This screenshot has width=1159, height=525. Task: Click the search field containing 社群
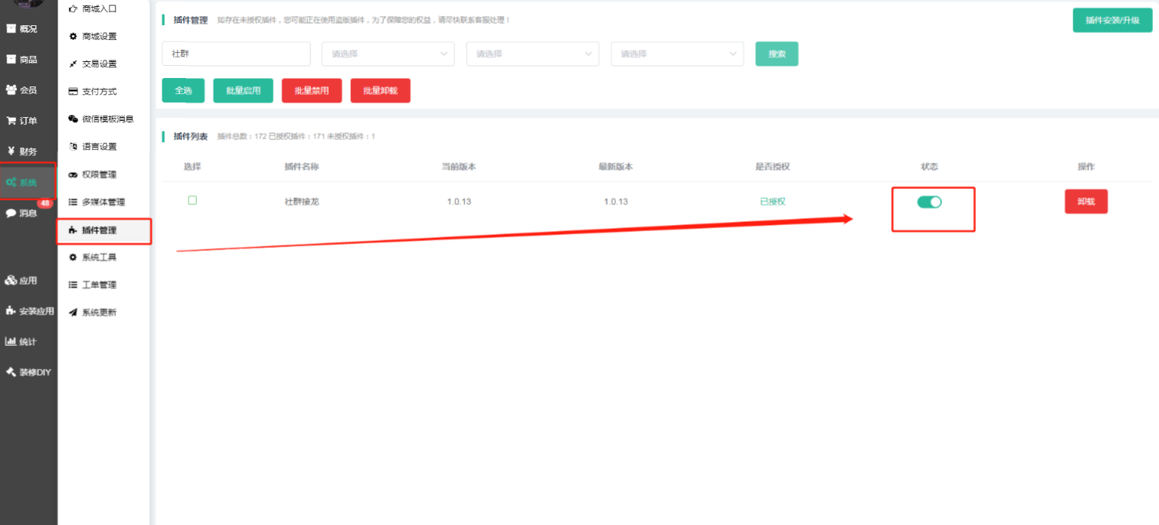click(x=236, y=54)
